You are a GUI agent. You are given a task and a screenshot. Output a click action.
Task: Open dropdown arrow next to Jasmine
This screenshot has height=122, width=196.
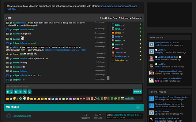tap(125, 53)
